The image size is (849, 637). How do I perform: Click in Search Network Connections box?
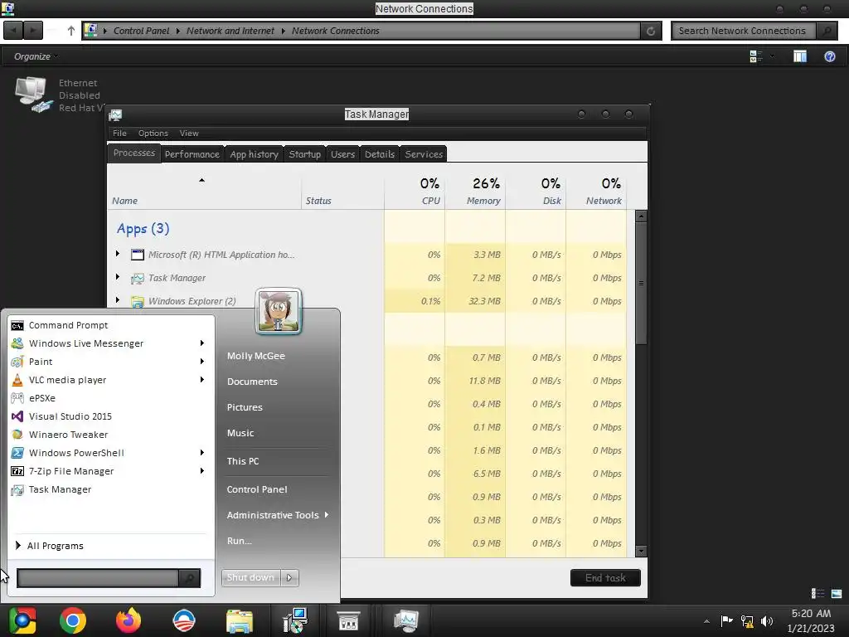pos(743,31)
